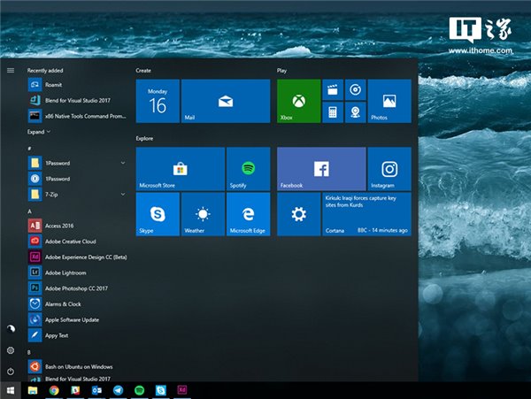Launch Adobe Lightroom
This screenshot has height=399, width=531.
tap(78, 272)
